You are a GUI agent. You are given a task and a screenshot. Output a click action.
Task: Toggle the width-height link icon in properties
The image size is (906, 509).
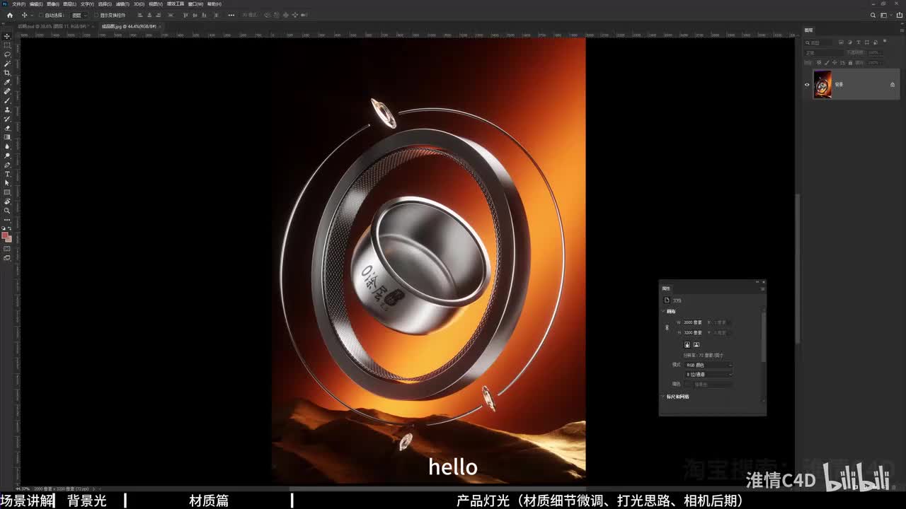coord(667,327)
